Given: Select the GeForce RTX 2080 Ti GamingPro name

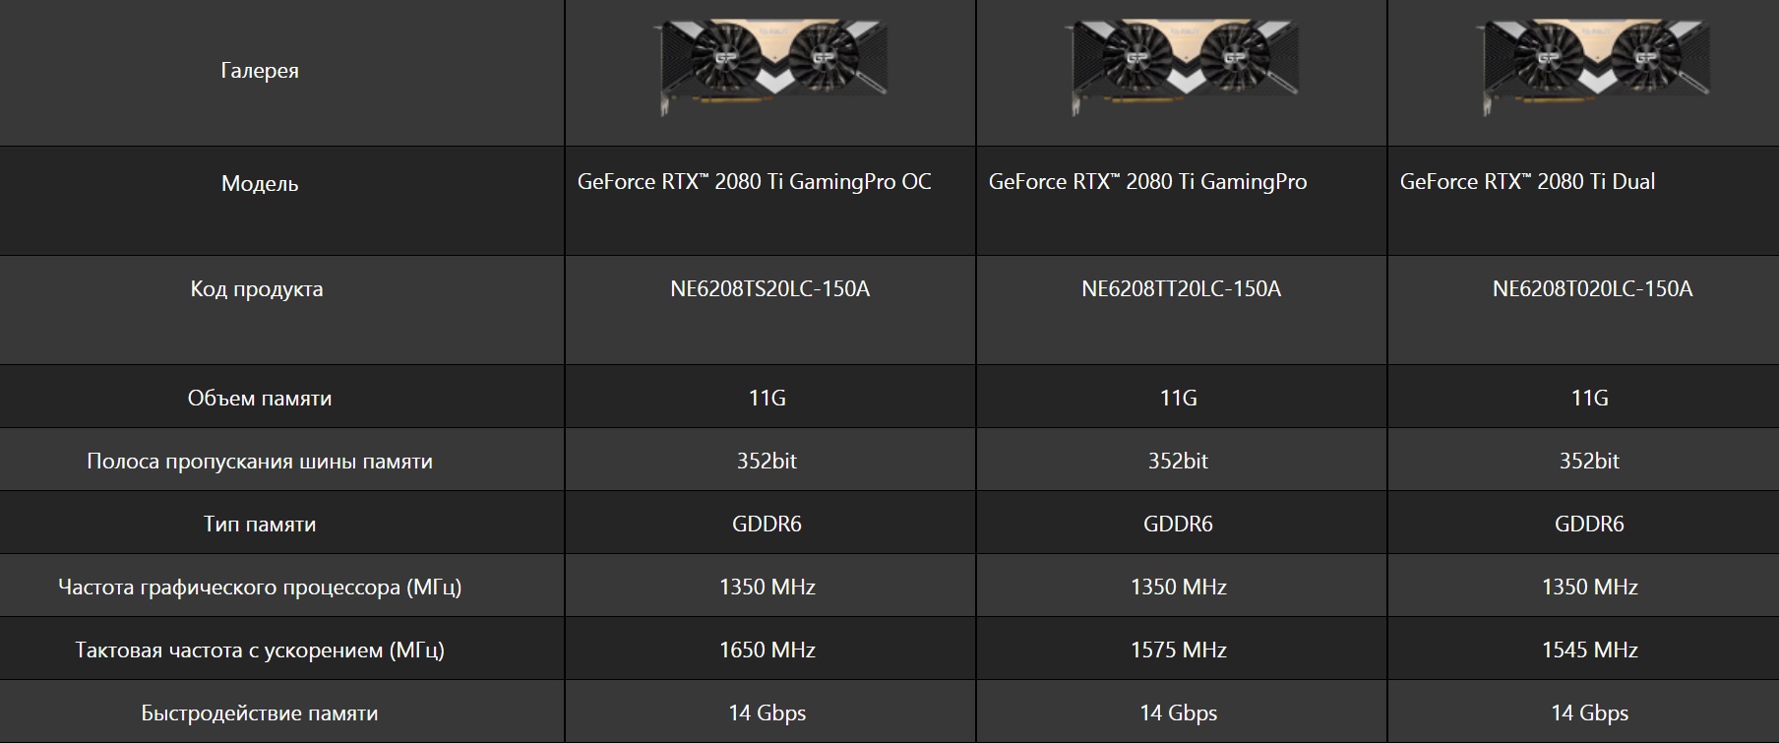Looking at the screenshot, I should click(1147, 182).
